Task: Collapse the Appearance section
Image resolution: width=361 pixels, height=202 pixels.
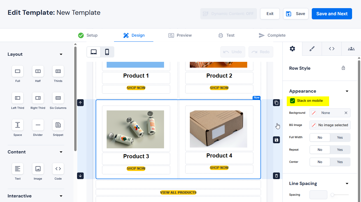Action: pos(347,91)
